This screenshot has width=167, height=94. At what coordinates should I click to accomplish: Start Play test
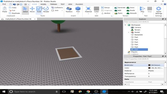[x=142, y=9]
